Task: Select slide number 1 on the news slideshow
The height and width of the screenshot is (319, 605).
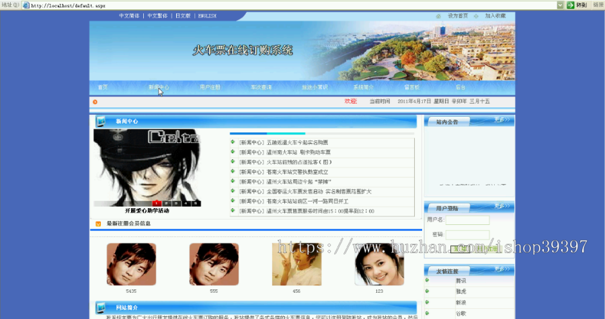Action: pyautogui.click(x=156, y=203)
